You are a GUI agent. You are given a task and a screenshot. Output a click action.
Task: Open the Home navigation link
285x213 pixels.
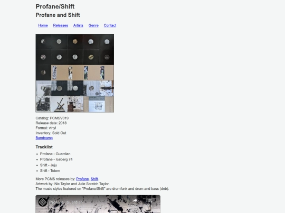[x=43, y=25]
